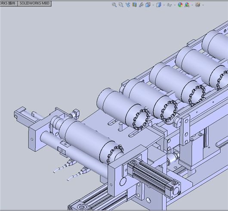Activate the Section View tool

click(x=135, y=5)
